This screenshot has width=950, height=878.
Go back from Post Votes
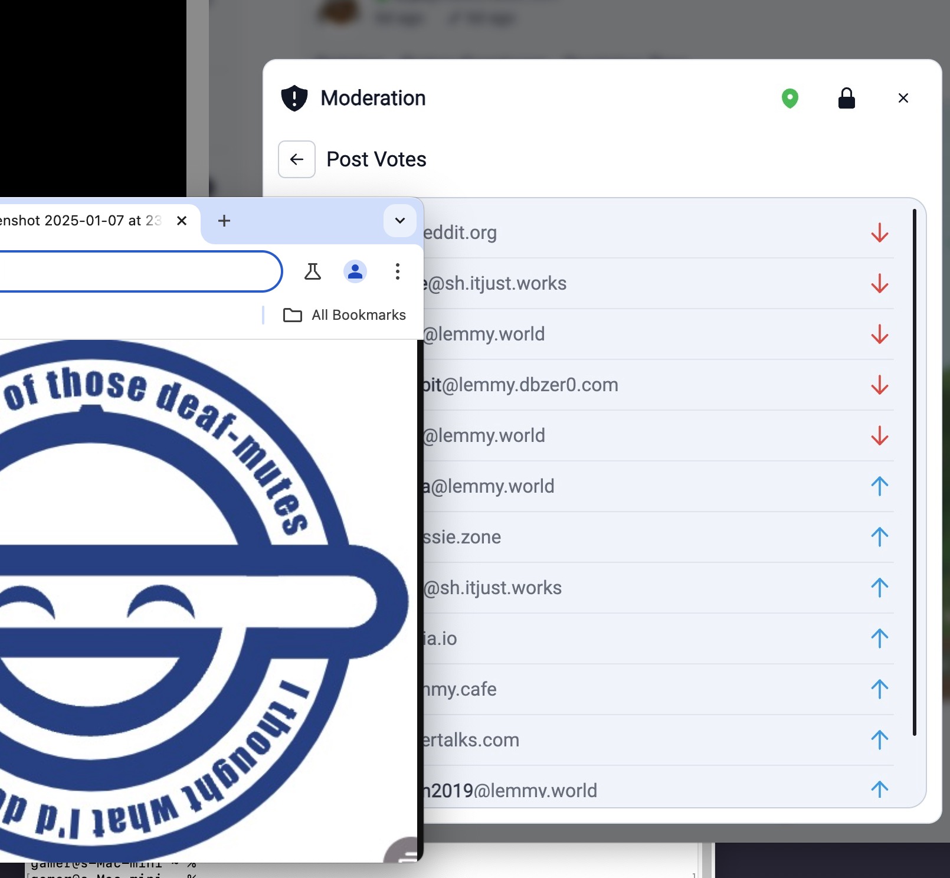(x=297, y=159)
